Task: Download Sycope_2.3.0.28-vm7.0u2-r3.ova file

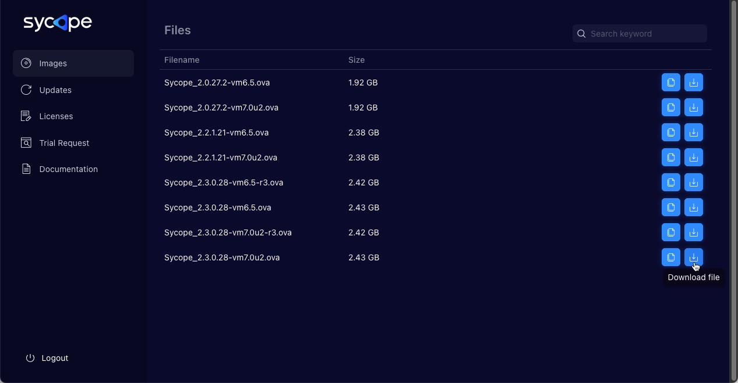Action: pos(694,232)
